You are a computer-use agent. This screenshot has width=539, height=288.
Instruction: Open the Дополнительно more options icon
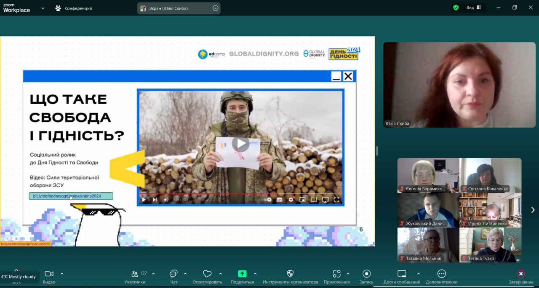pyautogui.click(x=441, y=274)
